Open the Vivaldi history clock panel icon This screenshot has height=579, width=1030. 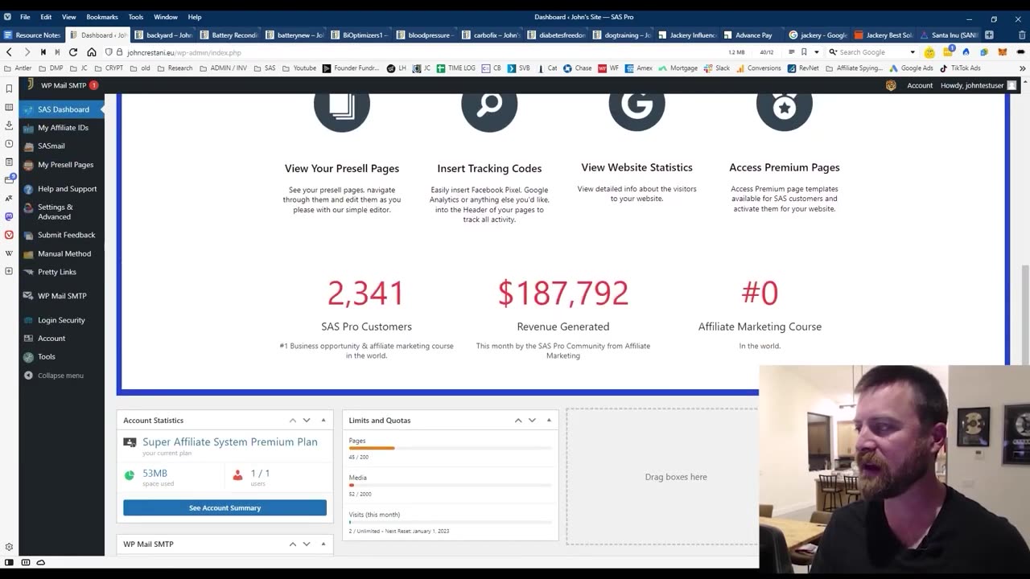9,144
